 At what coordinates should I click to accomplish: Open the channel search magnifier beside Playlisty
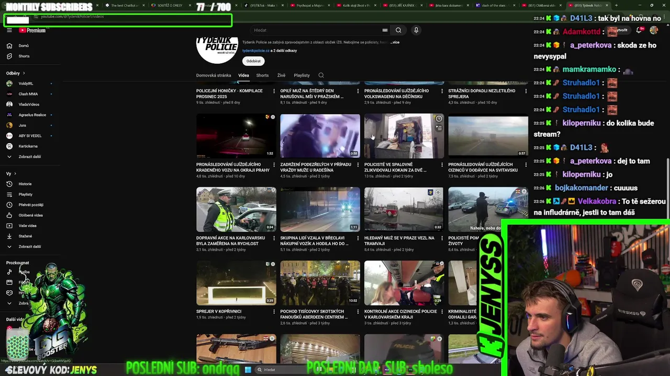[321, 75]
